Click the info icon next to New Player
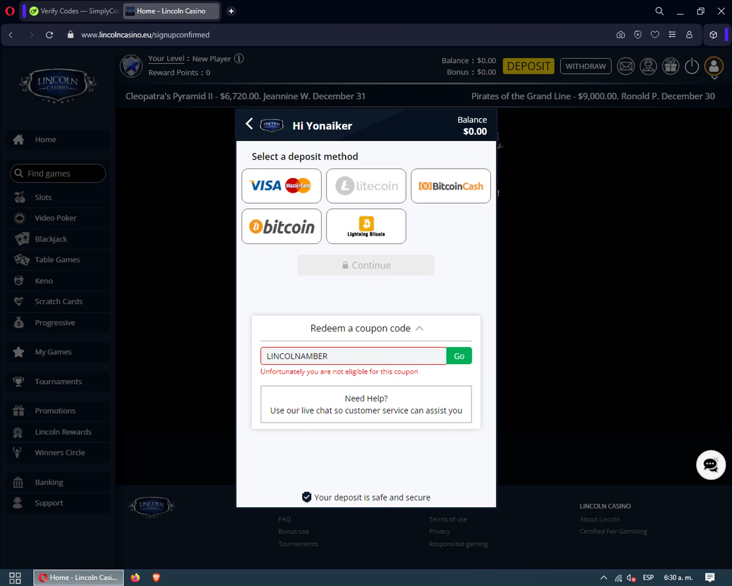Viewport: 732px width, 586px height. [x=239, y=59]
